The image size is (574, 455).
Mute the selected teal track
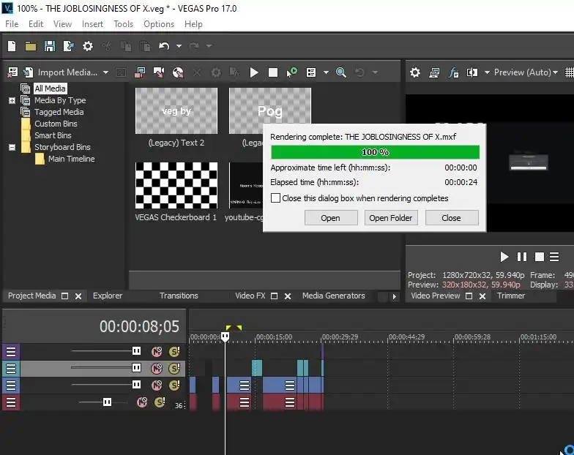157,368
